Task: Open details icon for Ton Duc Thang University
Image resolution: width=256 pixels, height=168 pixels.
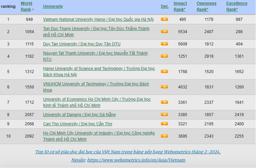Action: click(164, 31)
